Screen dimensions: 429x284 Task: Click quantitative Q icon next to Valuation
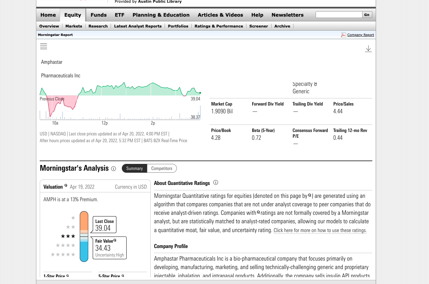(x=66, y=185)
